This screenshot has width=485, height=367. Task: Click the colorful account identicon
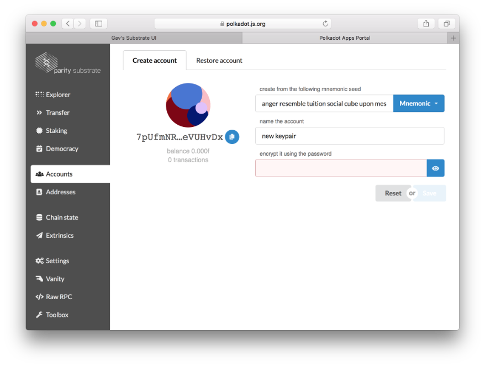(x=188, y=105)
